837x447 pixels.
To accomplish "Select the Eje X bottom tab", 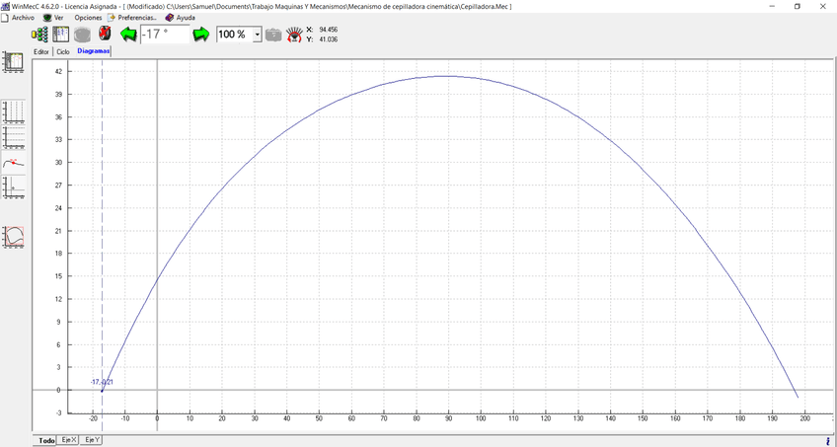I will 68,440.
